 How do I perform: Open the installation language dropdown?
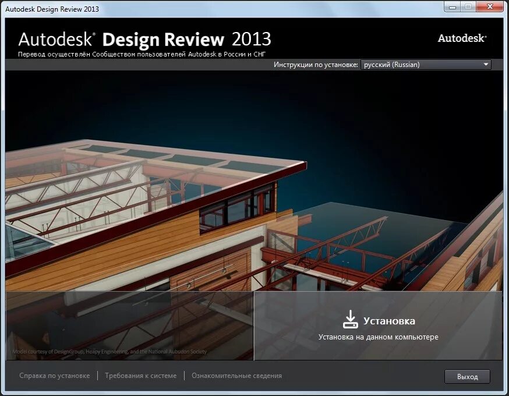pos(426,65)
